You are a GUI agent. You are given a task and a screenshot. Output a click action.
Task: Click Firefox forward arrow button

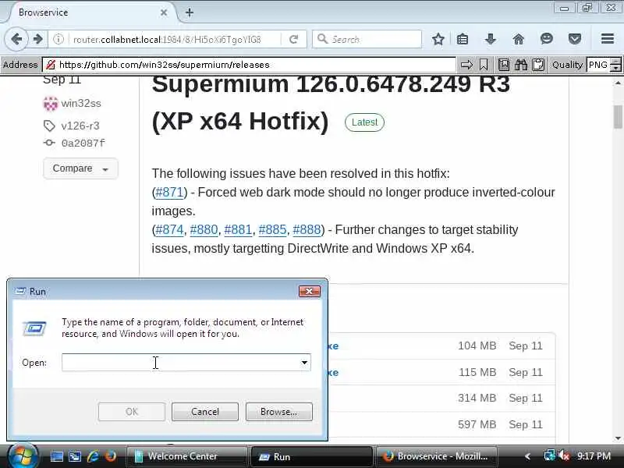pos(37,39)
